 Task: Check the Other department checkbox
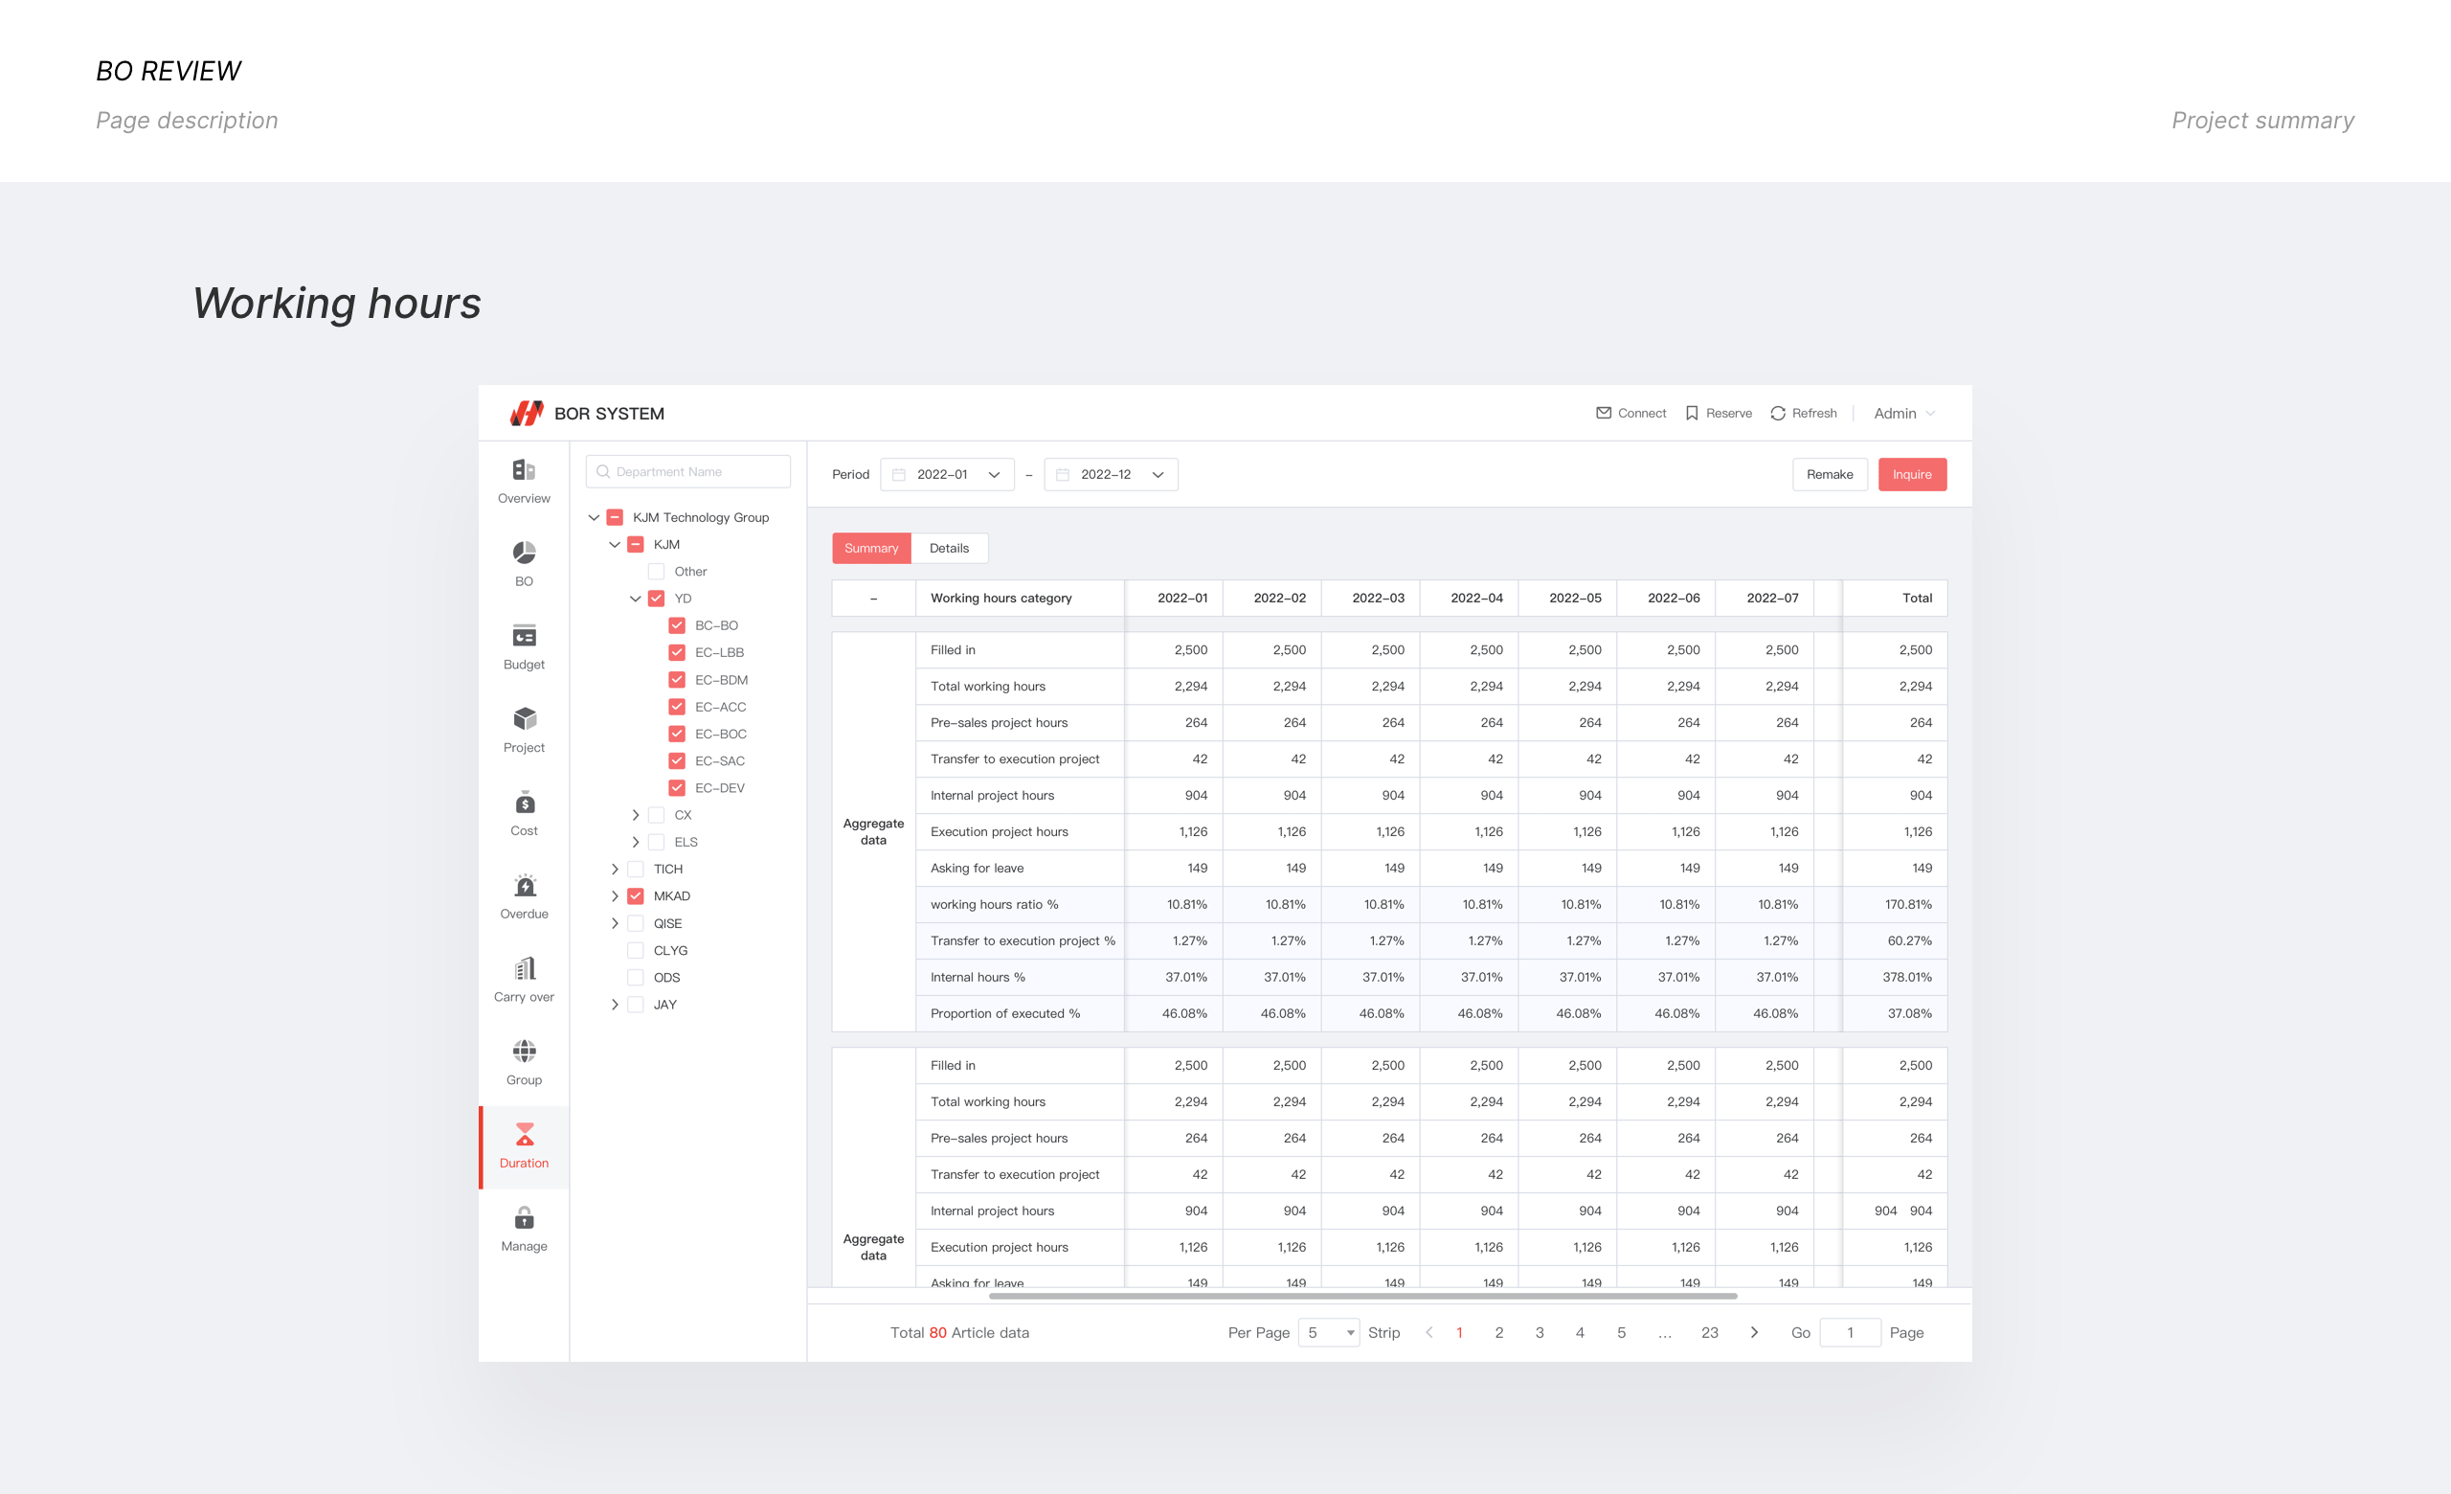click(x=657, y=571)
